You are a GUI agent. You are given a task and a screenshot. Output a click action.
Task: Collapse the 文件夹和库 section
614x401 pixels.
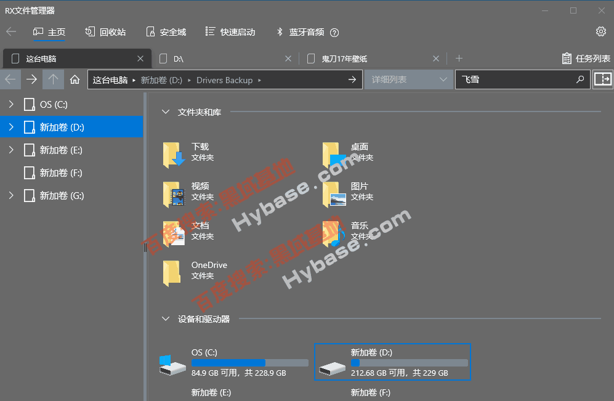click(x=166, y=112)
